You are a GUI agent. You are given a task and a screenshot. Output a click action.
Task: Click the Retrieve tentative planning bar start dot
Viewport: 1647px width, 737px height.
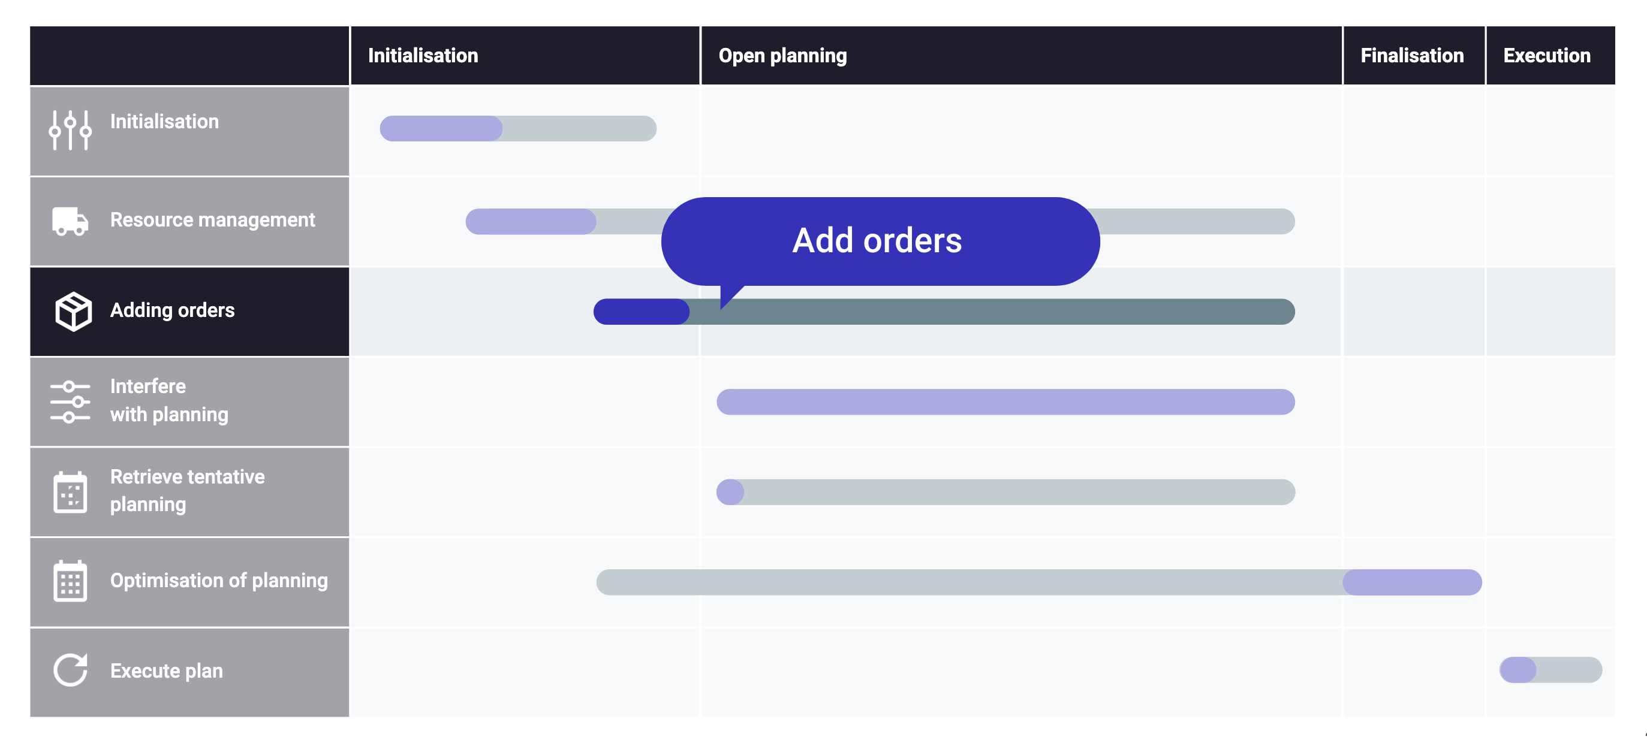pos(730,492)
